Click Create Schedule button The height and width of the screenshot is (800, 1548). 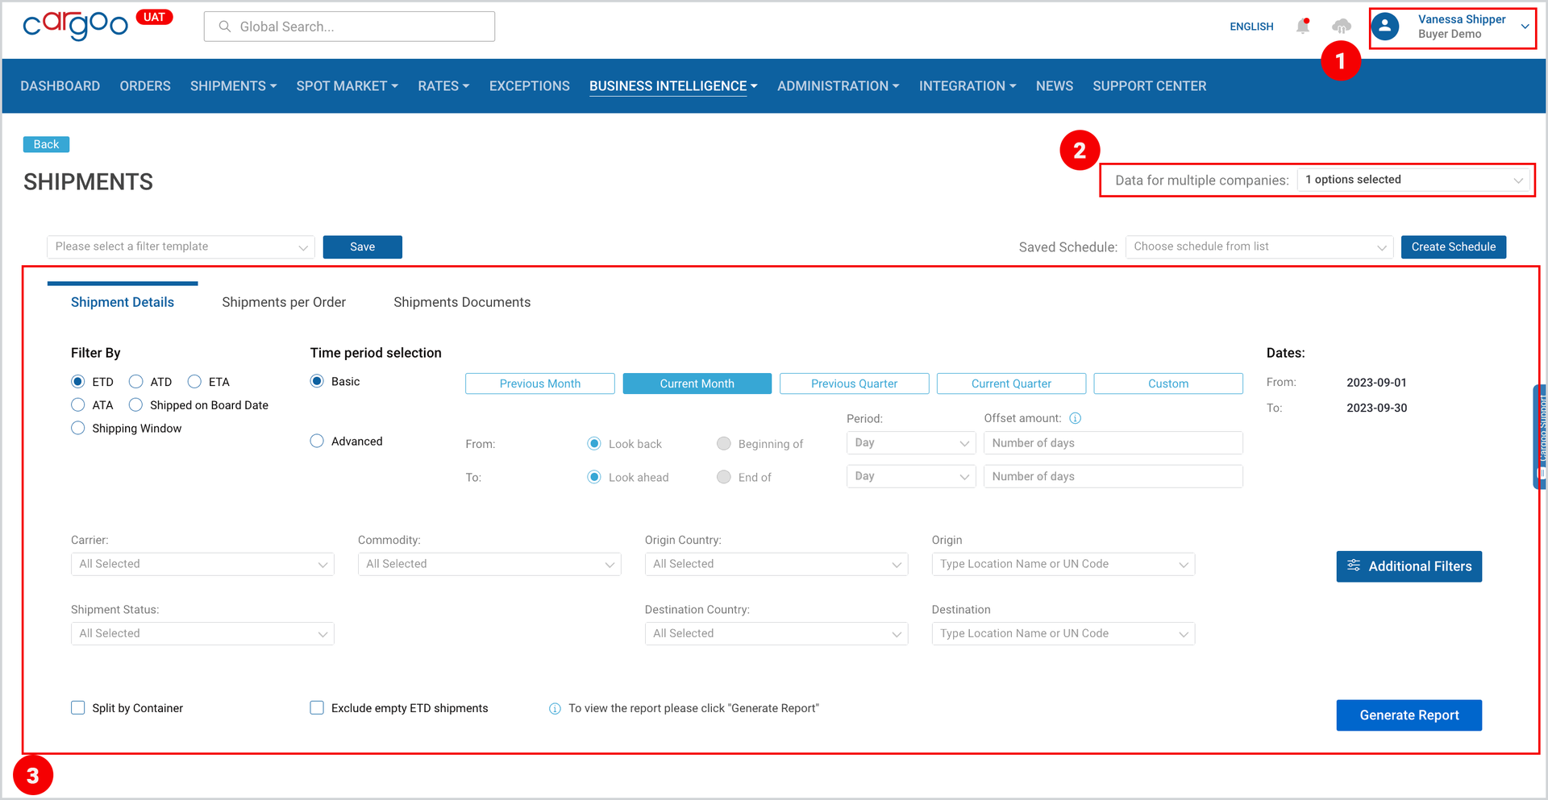click(x=1454, y=247)
